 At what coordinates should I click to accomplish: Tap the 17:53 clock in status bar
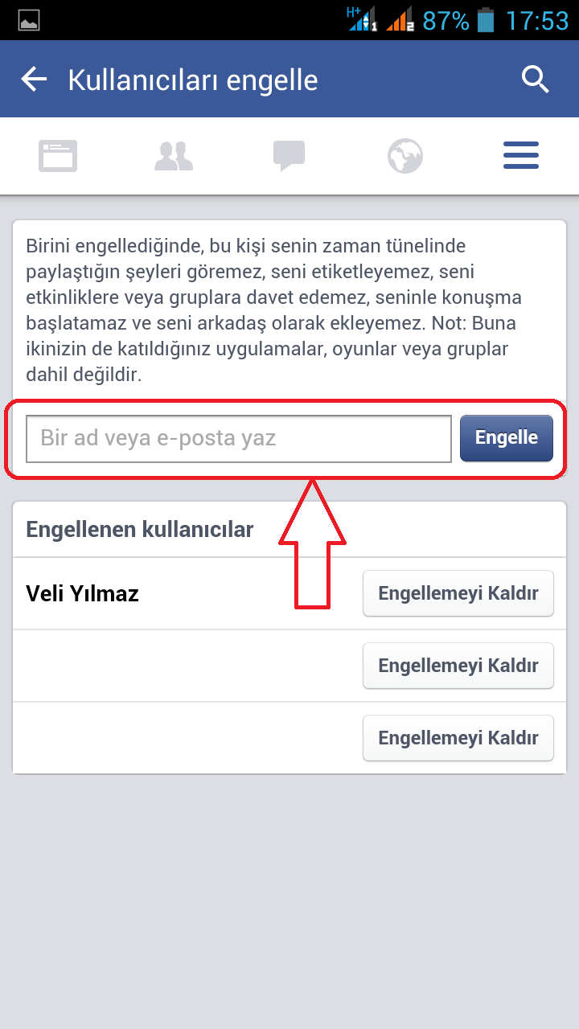(x=536, y=20)
